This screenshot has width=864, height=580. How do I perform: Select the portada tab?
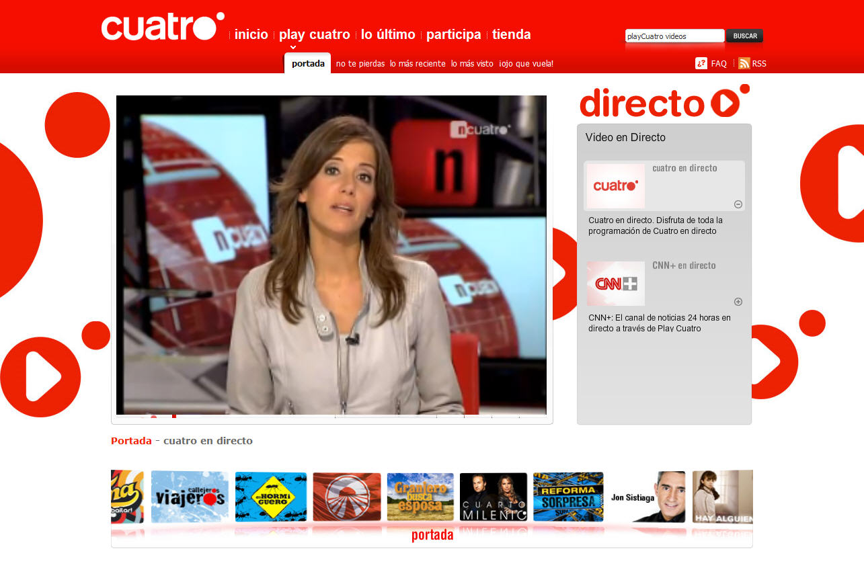(x=308, y=64)
